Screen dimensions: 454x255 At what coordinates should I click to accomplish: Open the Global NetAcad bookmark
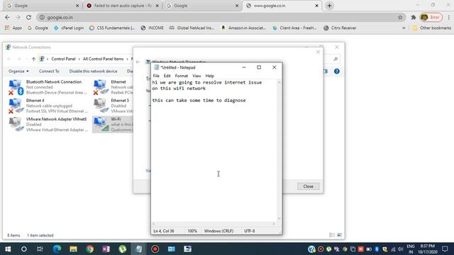(x=192, y=28)
